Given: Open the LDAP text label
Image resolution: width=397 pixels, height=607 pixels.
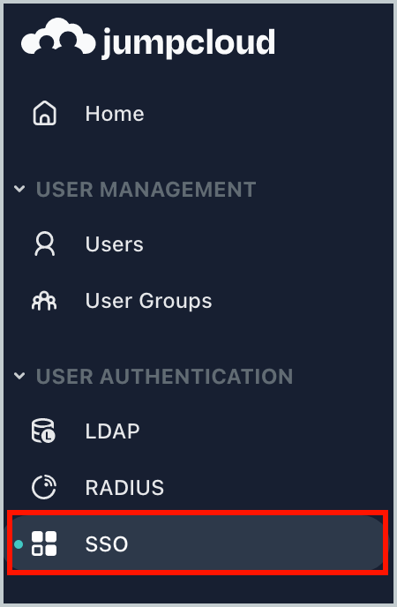Looking at the screenshot, I should click(x=112, y=431).
